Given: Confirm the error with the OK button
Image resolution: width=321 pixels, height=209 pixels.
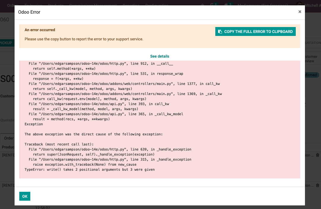Looking at the screenshot, I should click(25, 196).
